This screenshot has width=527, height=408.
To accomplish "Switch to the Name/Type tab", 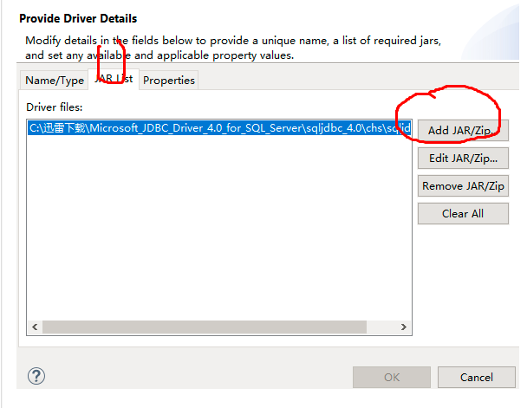I will point(55,81).
